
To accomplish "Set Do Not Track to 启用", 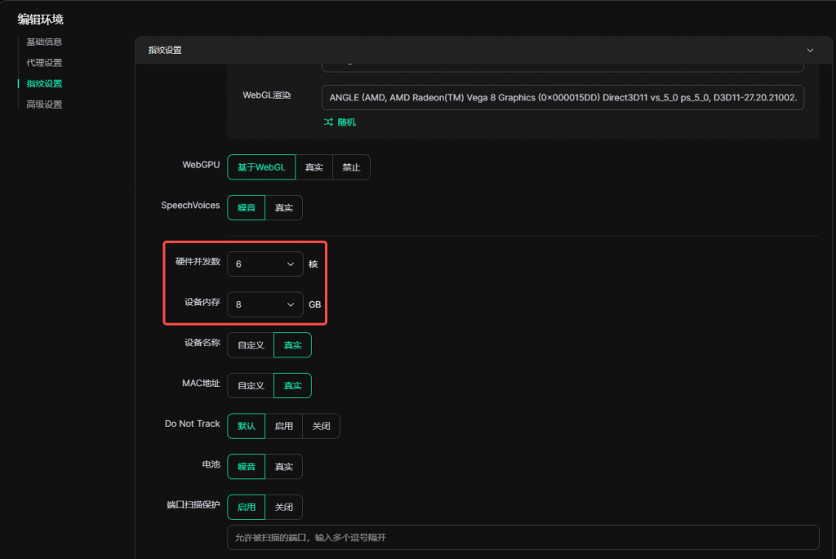I will pos(283,426).
